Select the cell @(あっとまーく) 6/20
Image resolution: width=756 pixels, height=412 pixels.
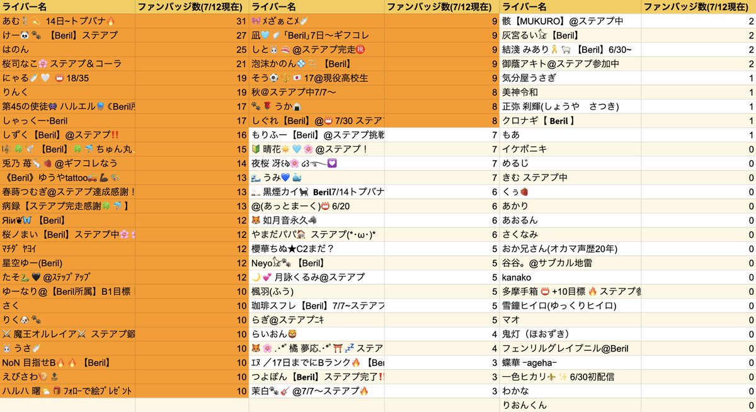318,206
